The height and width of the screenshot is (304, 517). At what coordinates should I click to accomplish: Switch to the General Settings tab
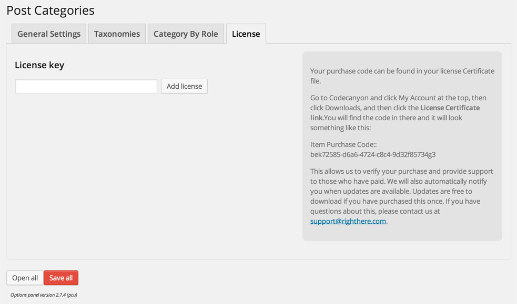pos(49,34)
